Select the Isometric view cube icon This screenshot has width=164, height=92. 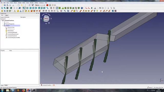click(x=27, y=8)
